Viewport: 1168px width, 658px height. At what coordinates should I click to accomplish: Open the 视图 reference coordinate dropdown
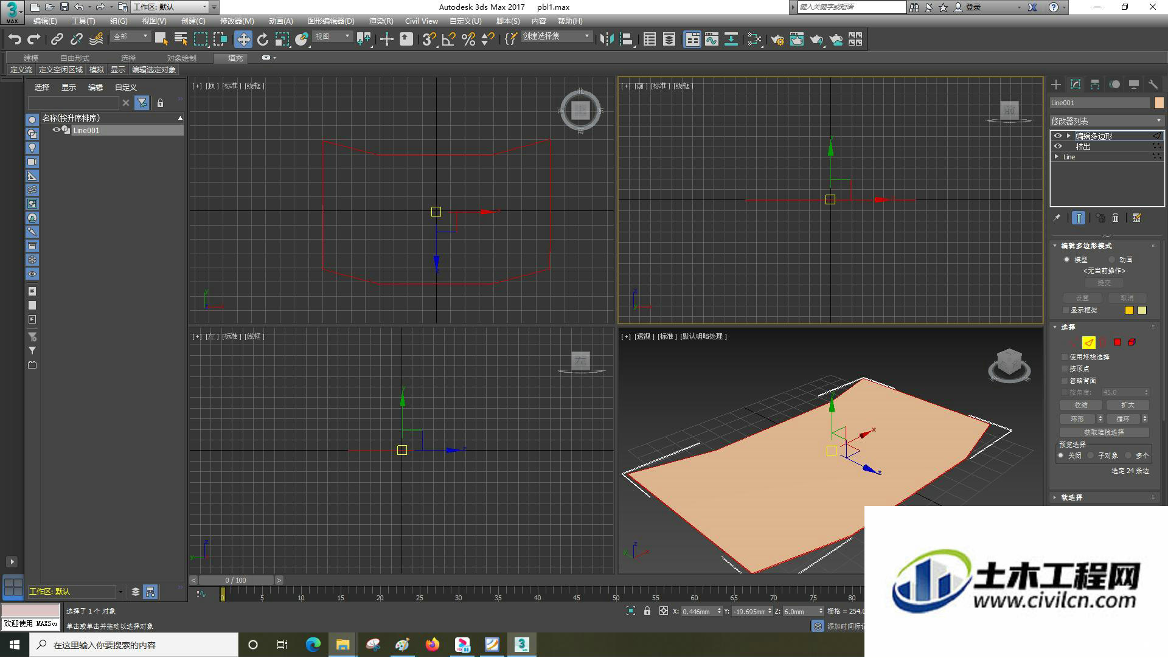tap(333, 36)
